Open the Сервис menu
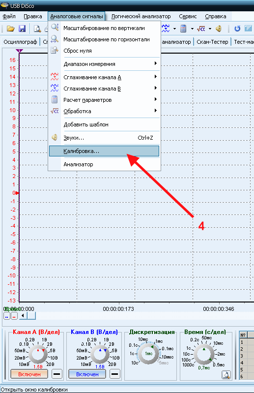 tap(188, 16)
